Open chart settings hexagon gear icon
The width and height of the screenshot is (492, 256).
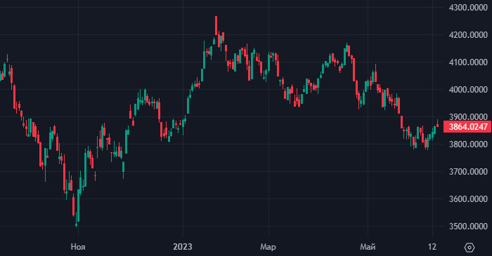469,248
